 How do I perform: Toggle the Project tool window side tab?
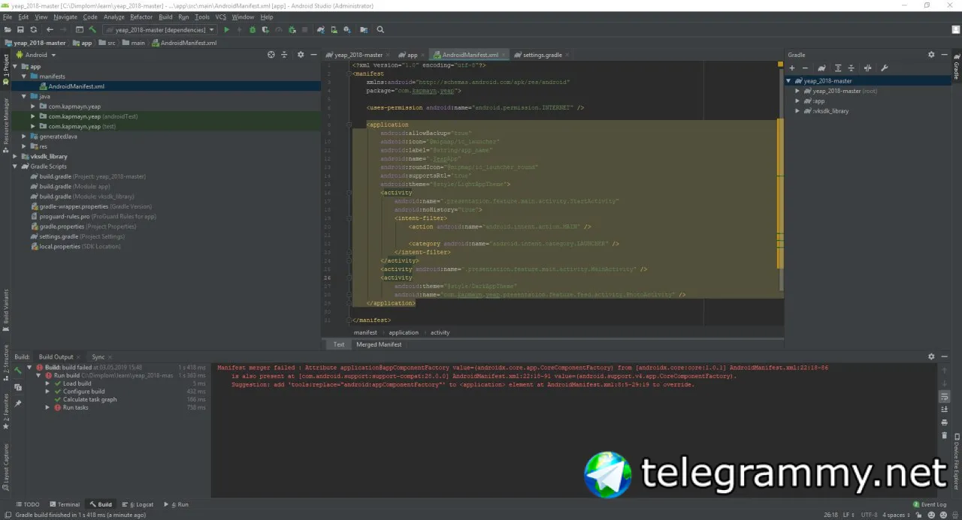tap(6, 68)
